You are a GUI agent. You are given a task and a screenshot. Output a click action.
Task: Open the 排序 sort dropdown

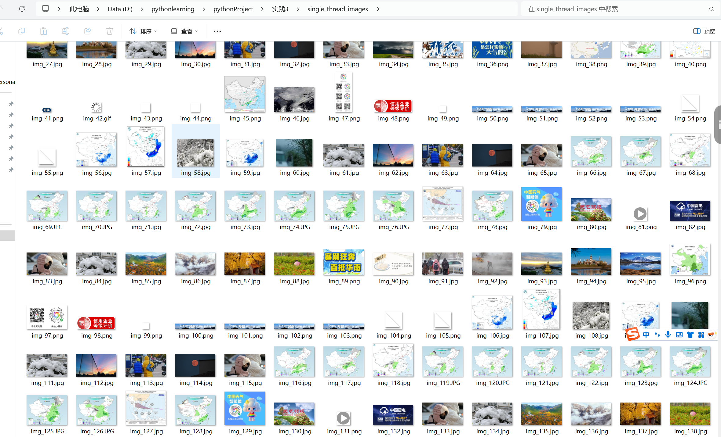[x=143, y=31]
